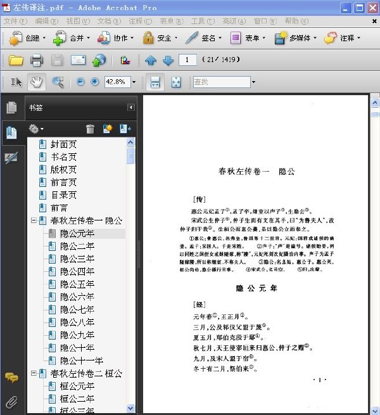Screen dimensions: 380x415
Task: Delete selected bookmark with trash icon
Action: (90, 129)
